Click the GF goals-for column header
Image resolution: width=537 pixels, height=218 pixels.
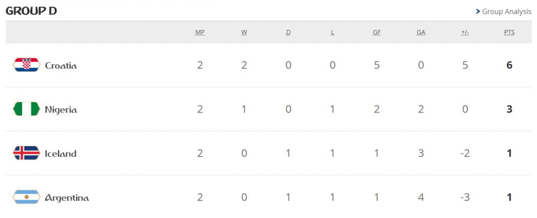[377, 33]
